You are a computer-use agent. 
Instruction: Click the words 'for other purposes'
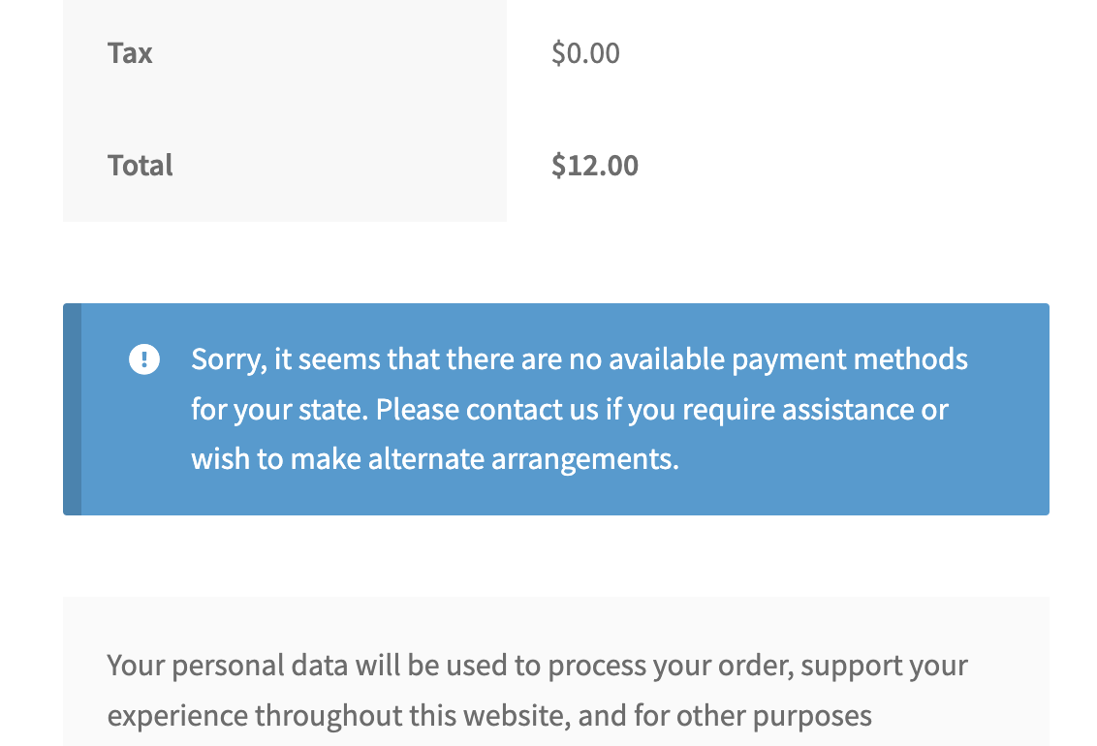pos(753,716)
